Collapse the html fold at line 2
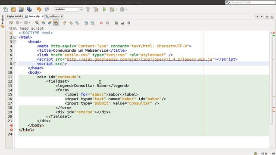 (x=15, y=37)
